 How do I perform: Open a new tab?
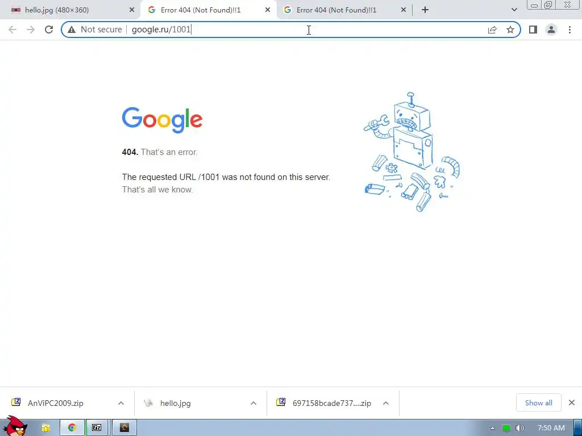[x=425, y=10]
